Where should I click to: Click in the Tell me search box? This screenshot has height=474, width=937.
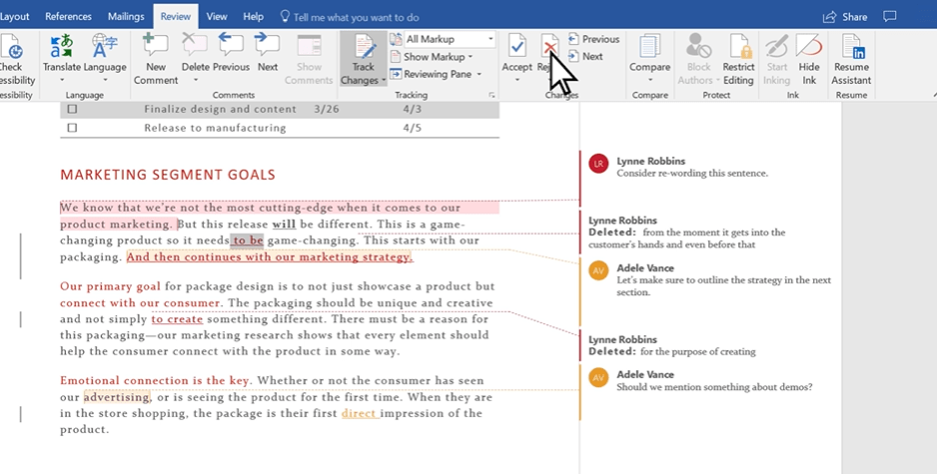(x=356, y=17)
